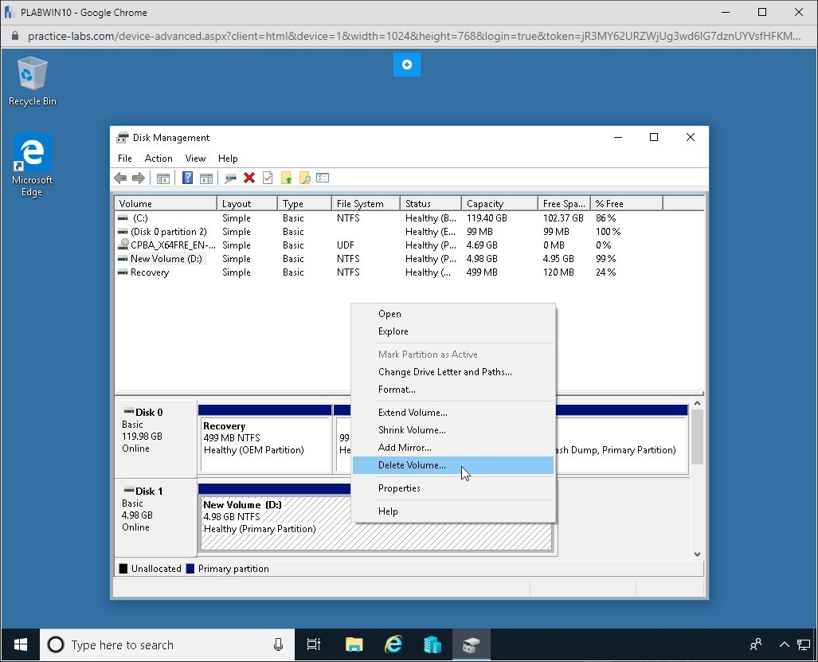Click the blue plus button at top of remote desktop
818x662 pixels.
point(407,65)
